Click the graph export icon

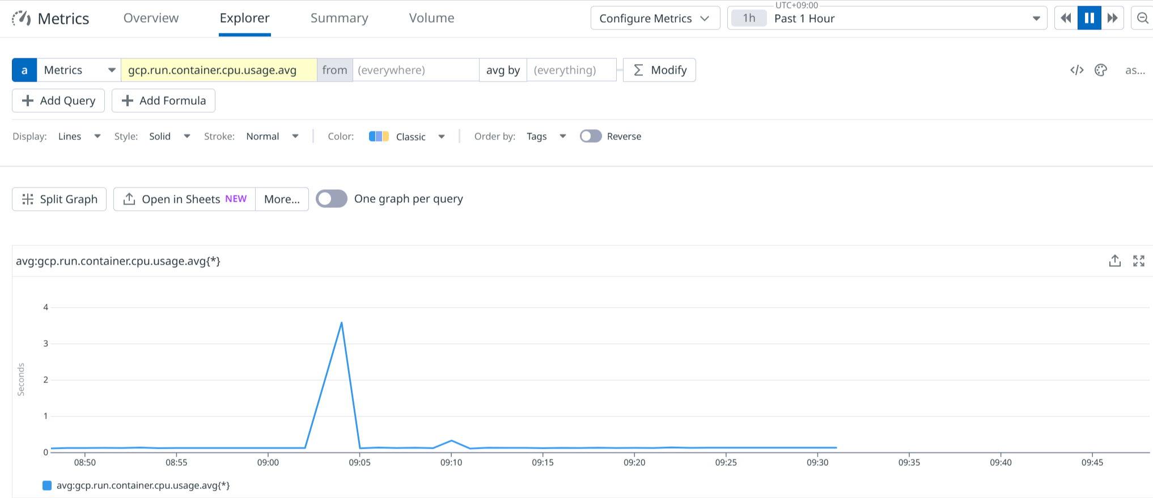pos(1114,261)
